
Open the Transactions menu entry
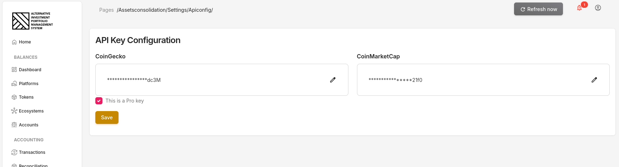tap(32, 152)
